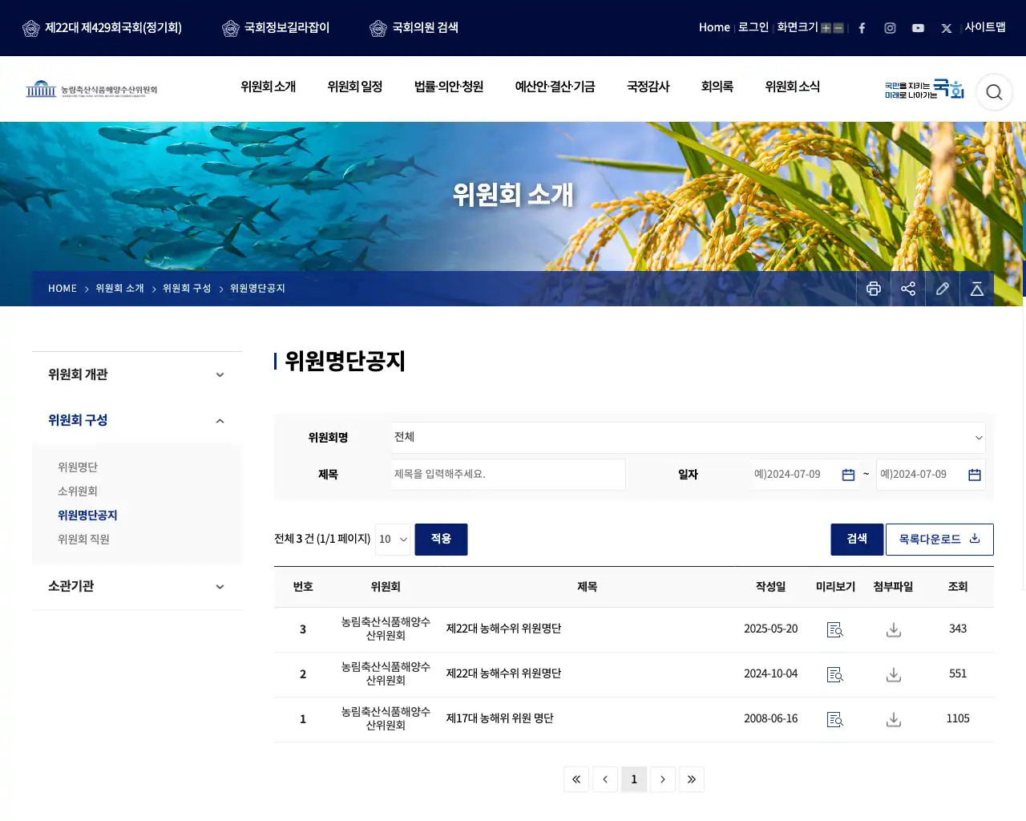Open the X (Twitter) icon link
The image size is (1026, 821).
click(x=946, y=28)
